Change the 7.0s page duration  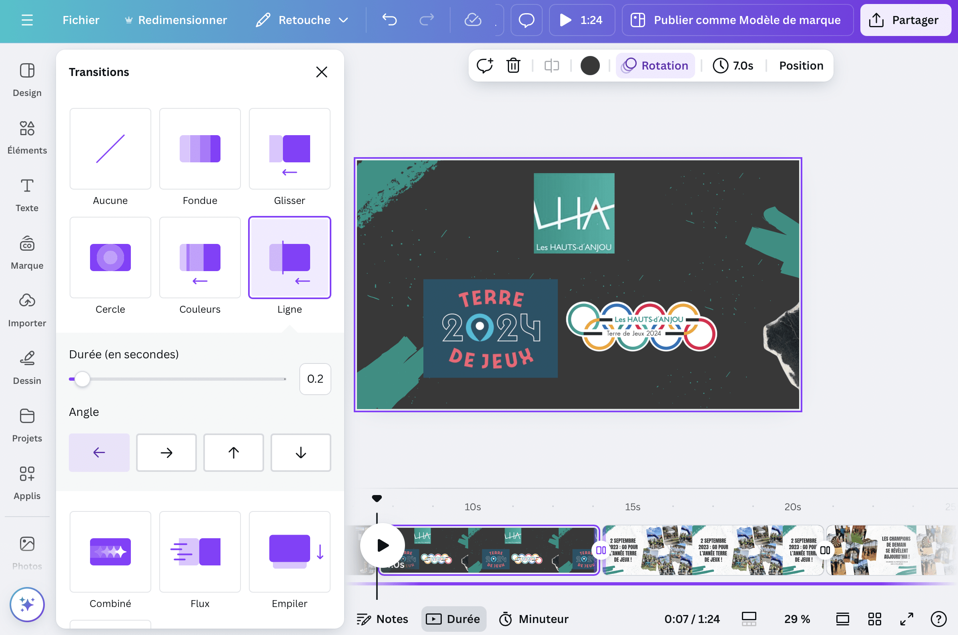[x=733, y=65]
